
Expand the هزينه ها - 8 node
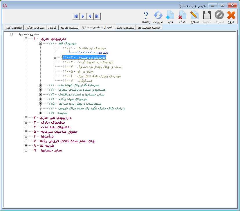coord(26,146)
